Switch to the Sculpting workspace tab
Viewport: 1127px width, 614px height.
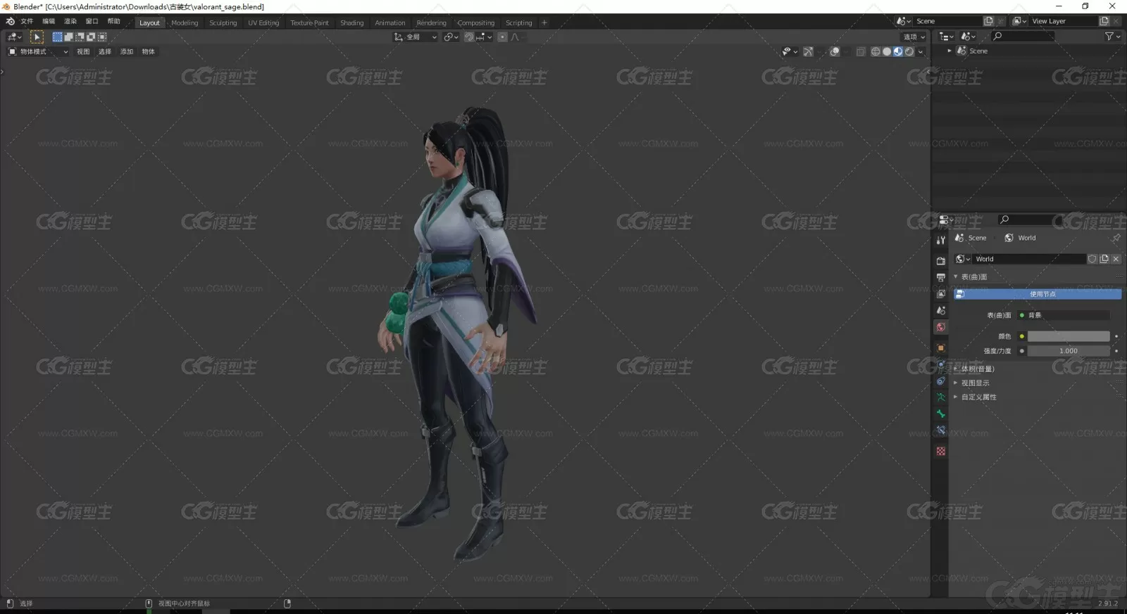click(223, 23)
